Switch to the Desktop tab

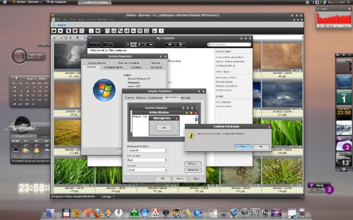point(141,98)
